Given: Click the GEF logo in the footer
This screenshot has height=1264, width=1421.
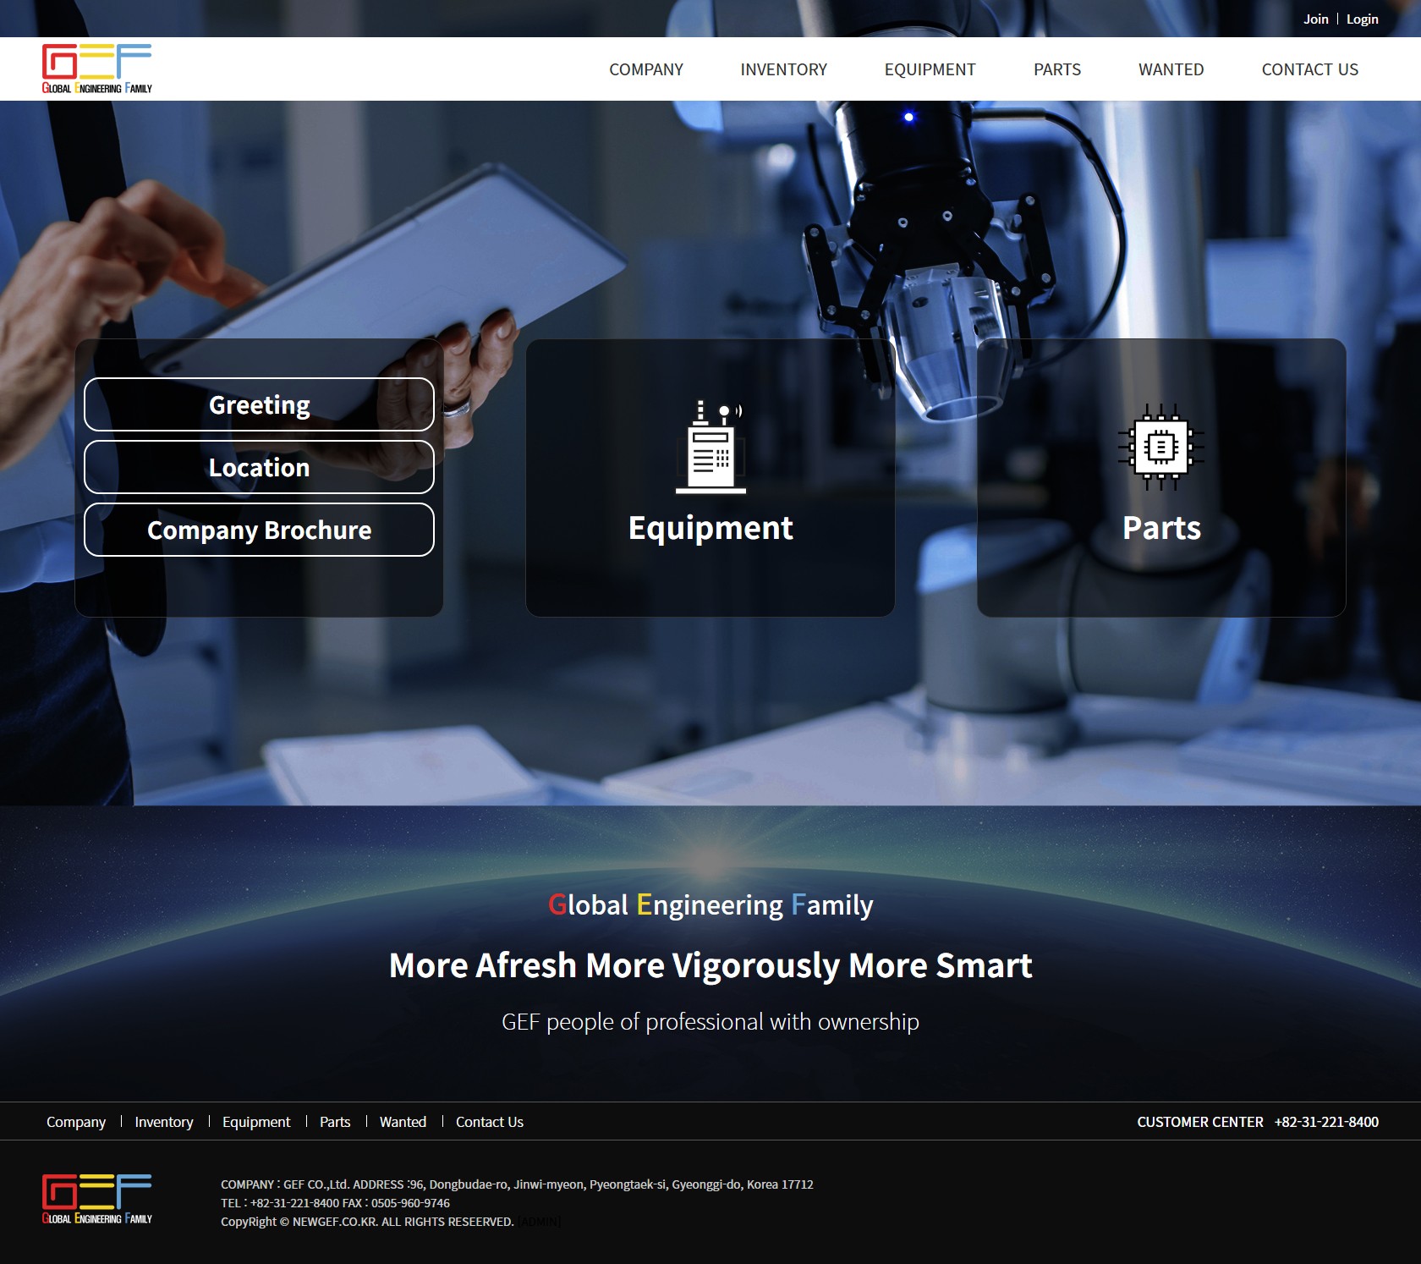Looking at the screenshot, I should 97,1199.
